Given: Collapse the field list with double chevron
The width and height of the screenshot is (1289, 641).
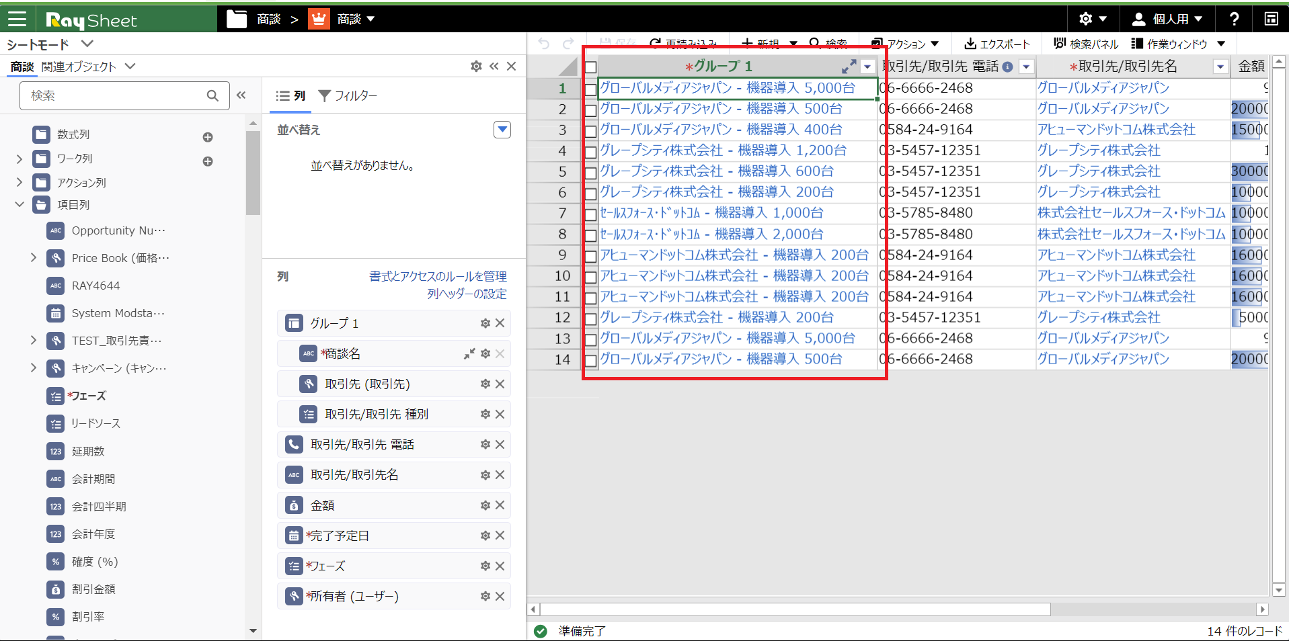Looking at the screenshot, I should [241, 95].
